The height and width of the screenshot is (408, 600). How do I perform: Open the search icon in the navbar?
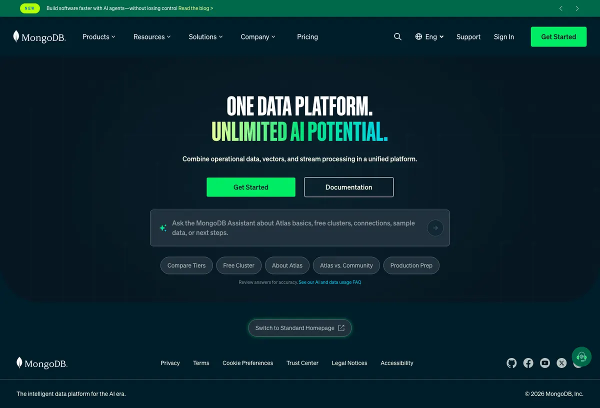397,36
